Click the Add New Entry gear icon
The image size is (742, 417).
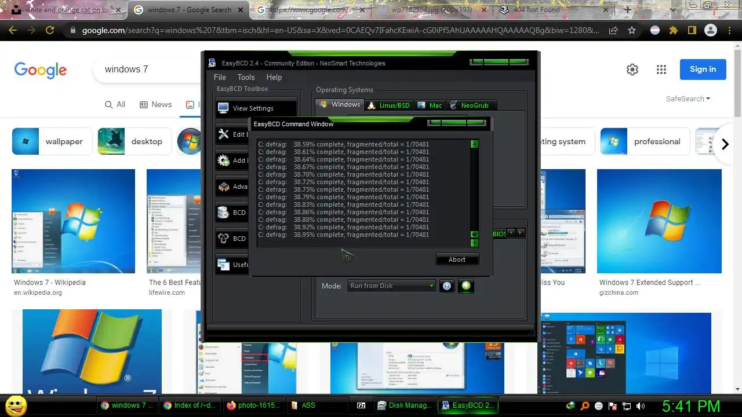[x=224, y=160]
